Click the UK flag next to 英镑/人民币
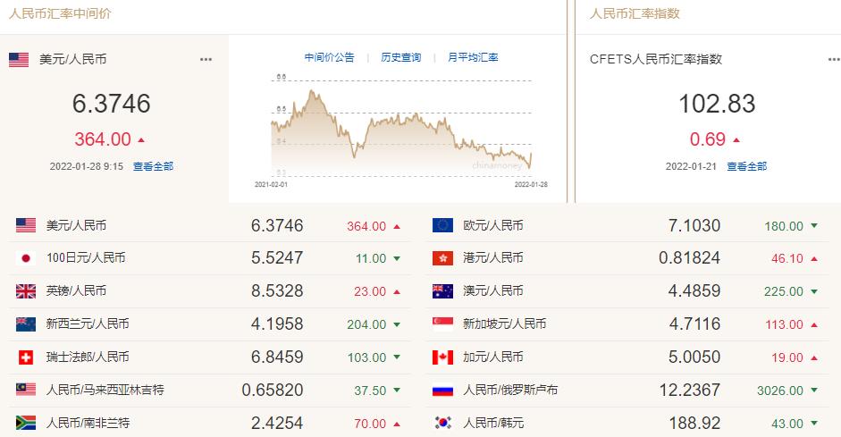Image resolution: width=841 pixels, height=437 pixels. pyautogui.click(x=26, y=291)
